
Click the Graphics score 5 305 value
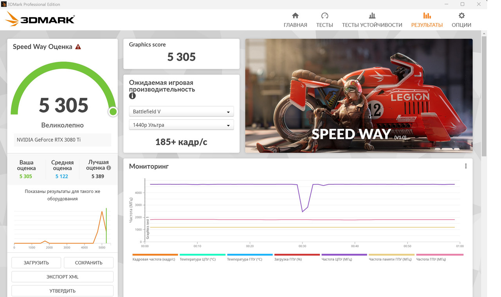182,57
